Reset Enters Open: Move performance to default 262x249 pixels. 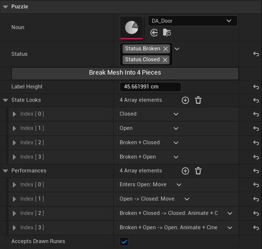[256, 185]
